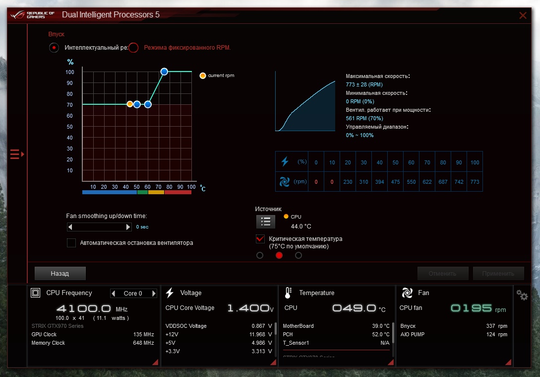This screenshot has height=377, width=540.
Task: Click the +3.3V voltage row
Action: coord(219,351)
